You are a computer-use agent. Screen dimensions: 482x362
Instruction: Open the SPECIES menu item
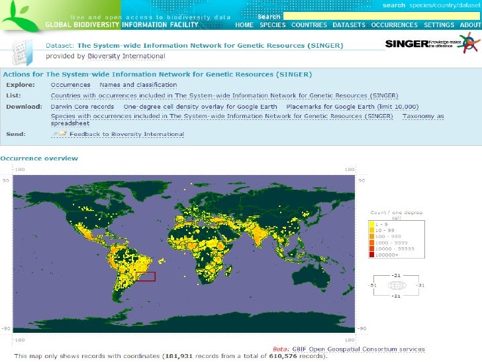tap(273, 25)
